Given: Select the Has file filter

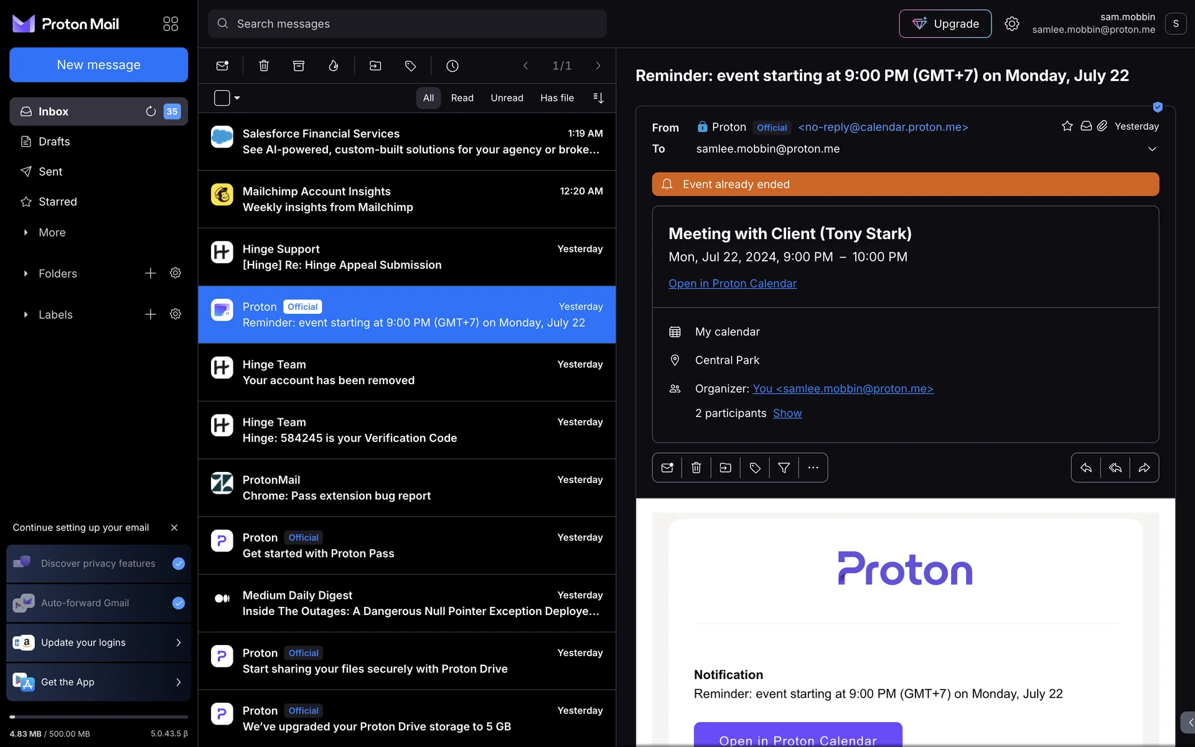Looking at the screenshot, I should (x=557, y=98).
